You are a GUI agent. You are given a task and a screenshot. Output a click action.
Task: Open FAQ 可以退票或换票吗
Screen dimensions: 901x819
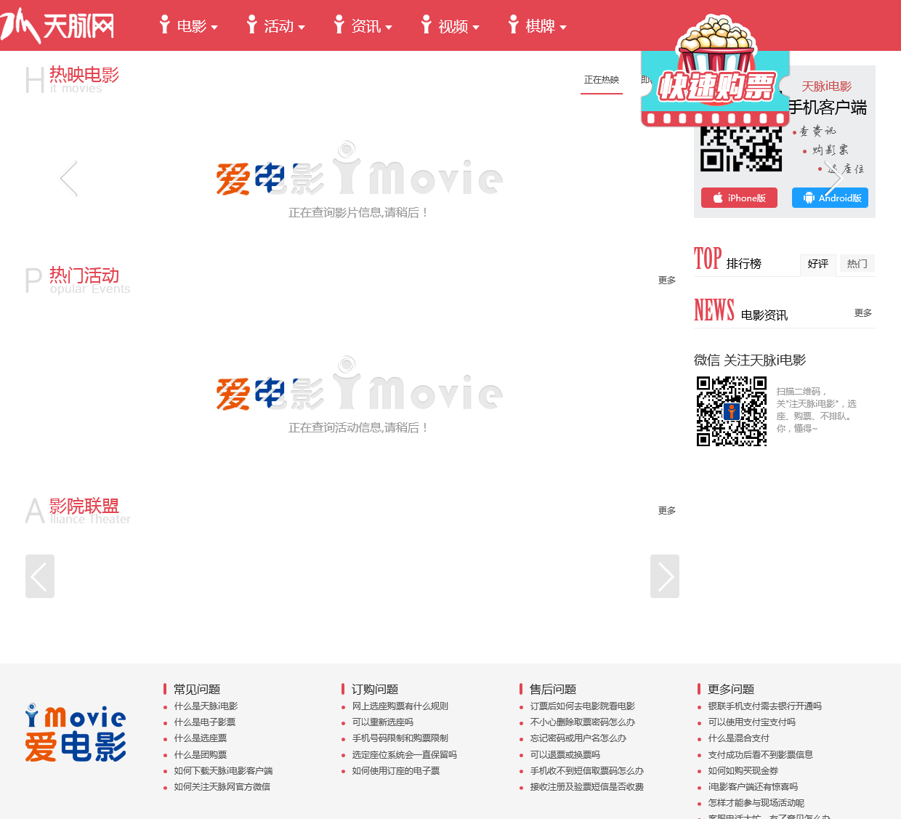click(565, 755)
